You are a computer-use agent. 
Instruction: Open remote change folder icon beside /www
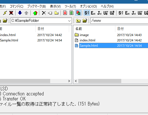(x=85, y=20)
